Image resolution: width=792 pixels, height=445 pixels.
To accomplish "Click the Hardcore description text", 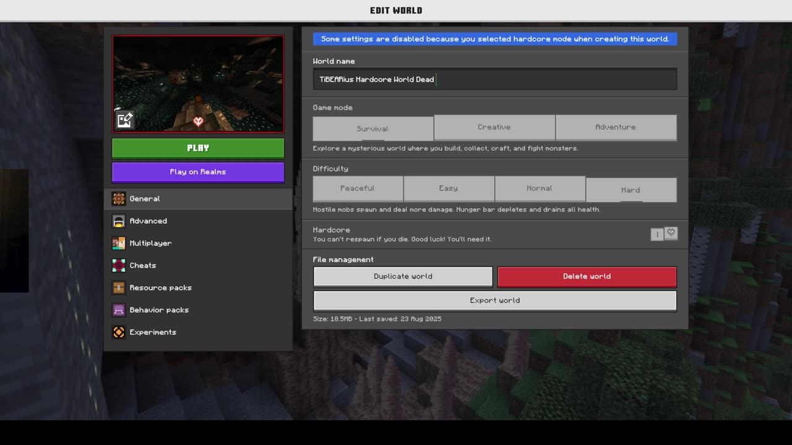I will click(402, 239).
